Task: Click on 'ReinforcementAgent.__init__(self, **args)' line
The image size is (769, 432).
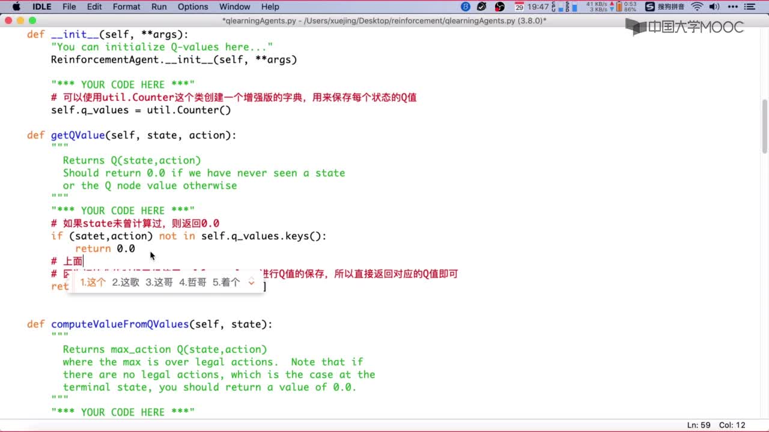Action: [x=174, y=59]
